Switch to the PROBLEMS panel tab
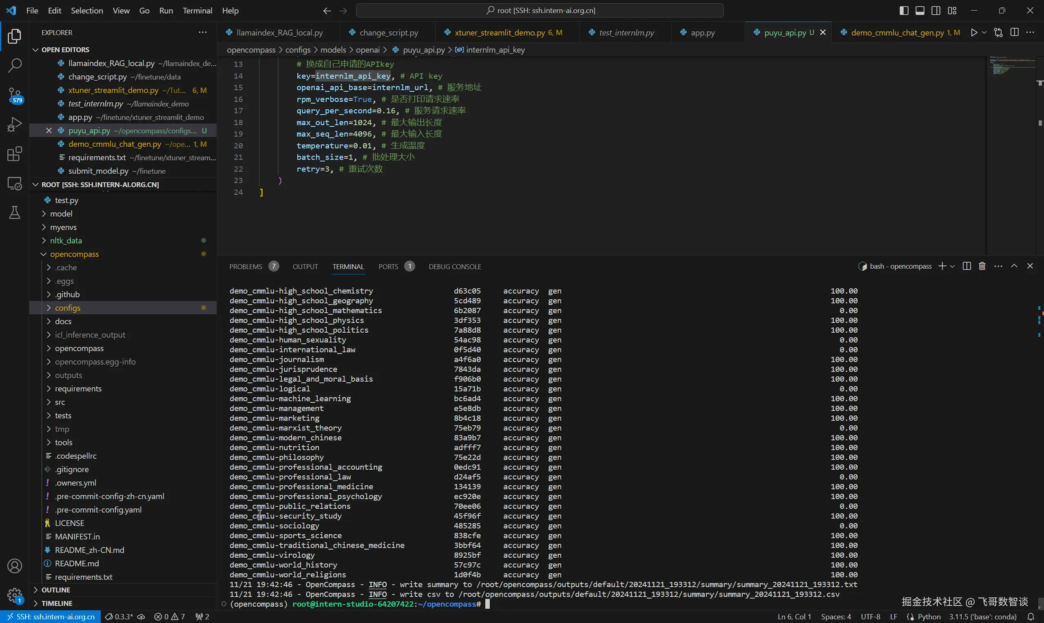This screenshot has width=1044, height=623. [246, 267]
